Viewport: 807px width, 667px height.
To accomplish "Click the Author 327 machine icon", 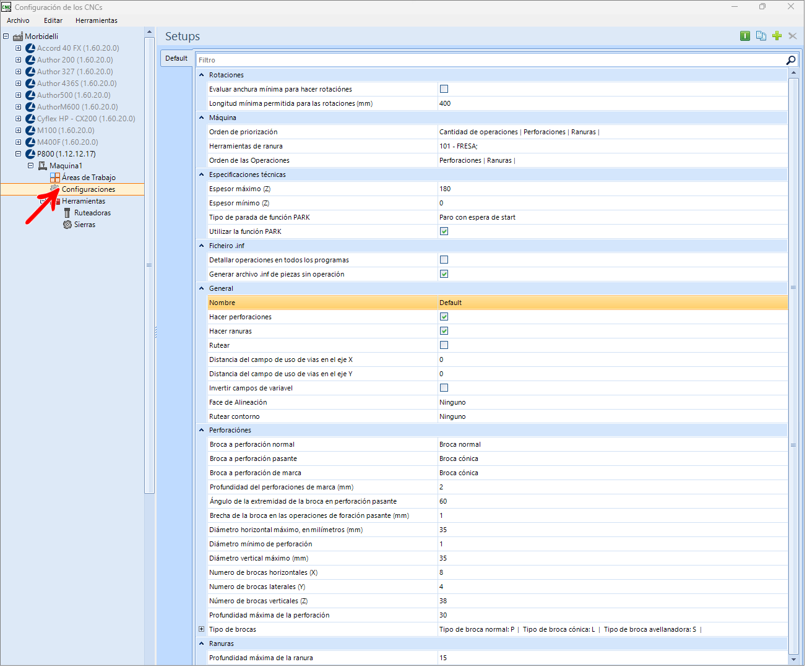I will 30,72.
